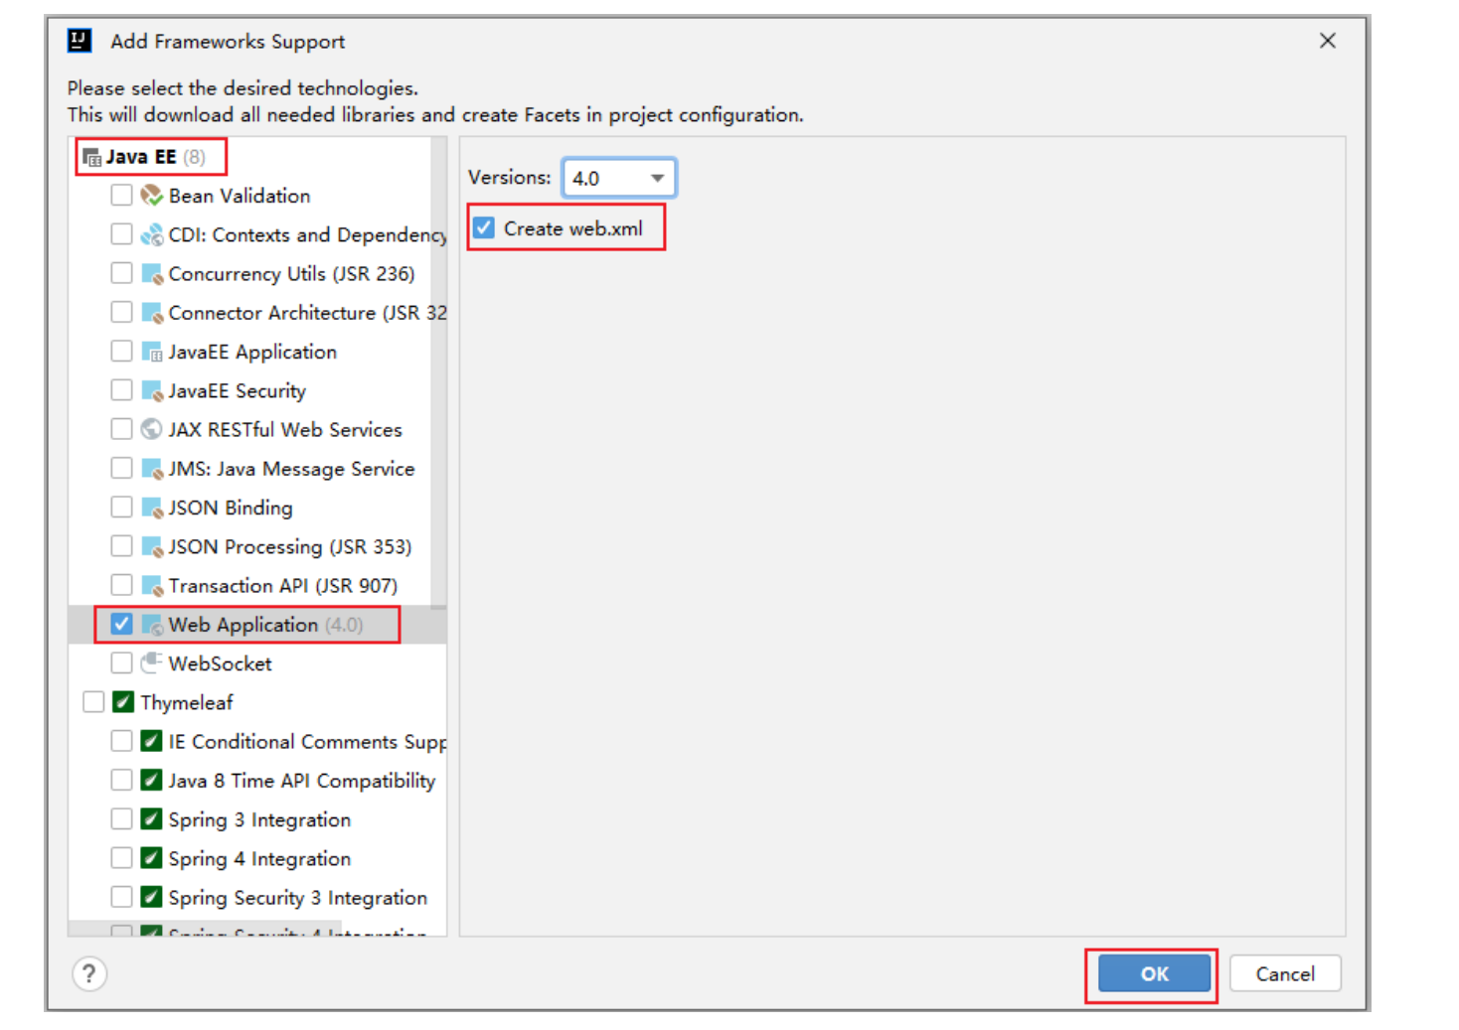
Task: Click the IntelliJ IDEA logo in title bar
Action: 80,41
